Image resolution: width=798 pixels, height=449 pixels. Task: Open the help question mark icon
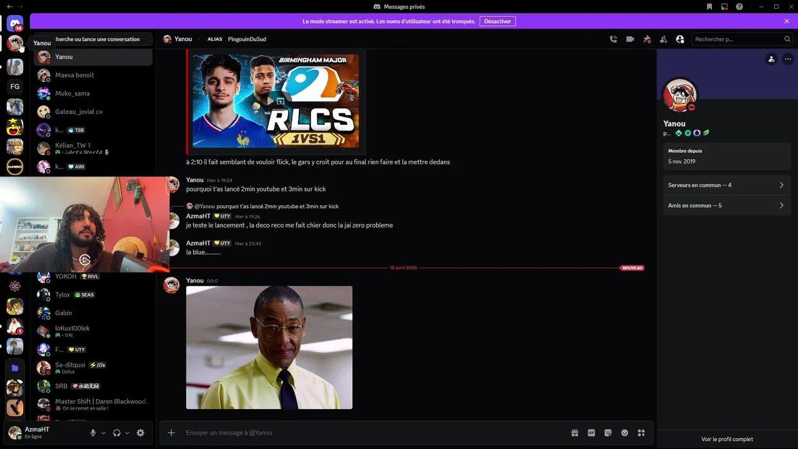pos(739,7)
